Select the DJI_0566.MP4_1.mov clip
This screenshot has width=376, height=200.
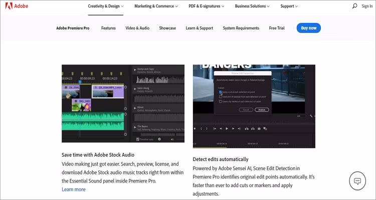pyautogui.click(x=108, y=92)
